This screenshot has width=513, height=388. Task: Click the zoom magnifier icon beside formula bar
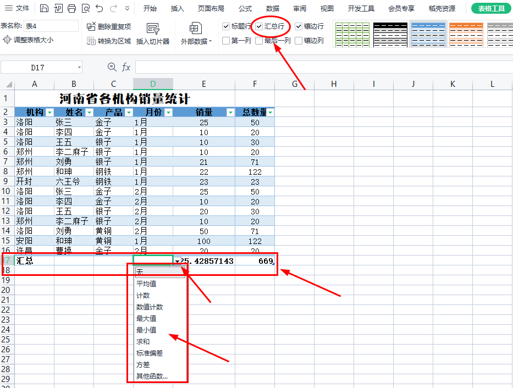112,67
